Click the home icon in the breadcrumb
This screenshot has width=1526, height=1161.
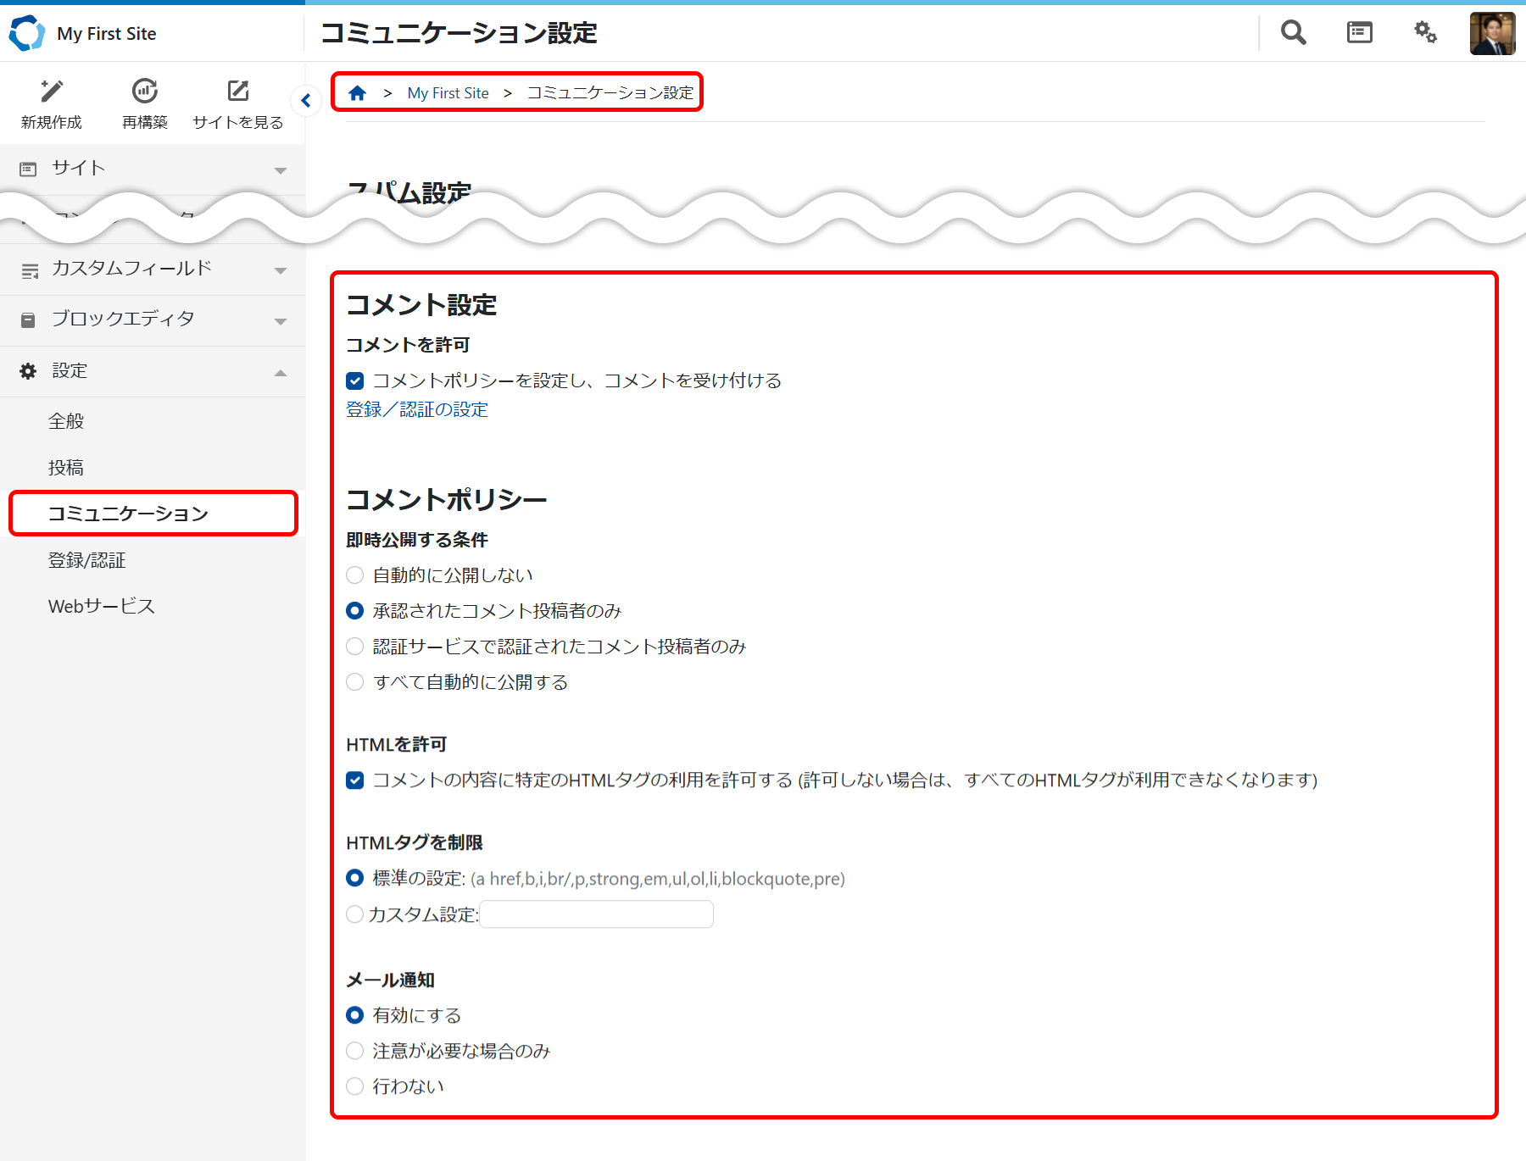357,92
